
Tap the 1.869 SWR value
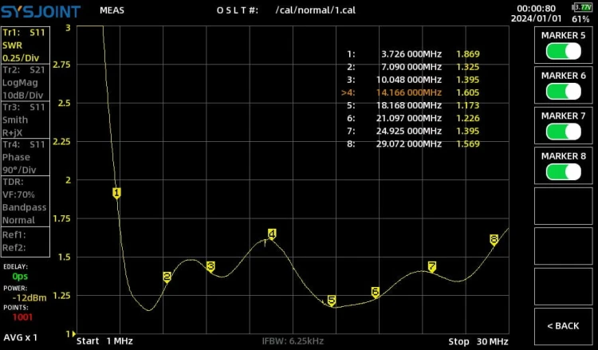pos(468,54)
